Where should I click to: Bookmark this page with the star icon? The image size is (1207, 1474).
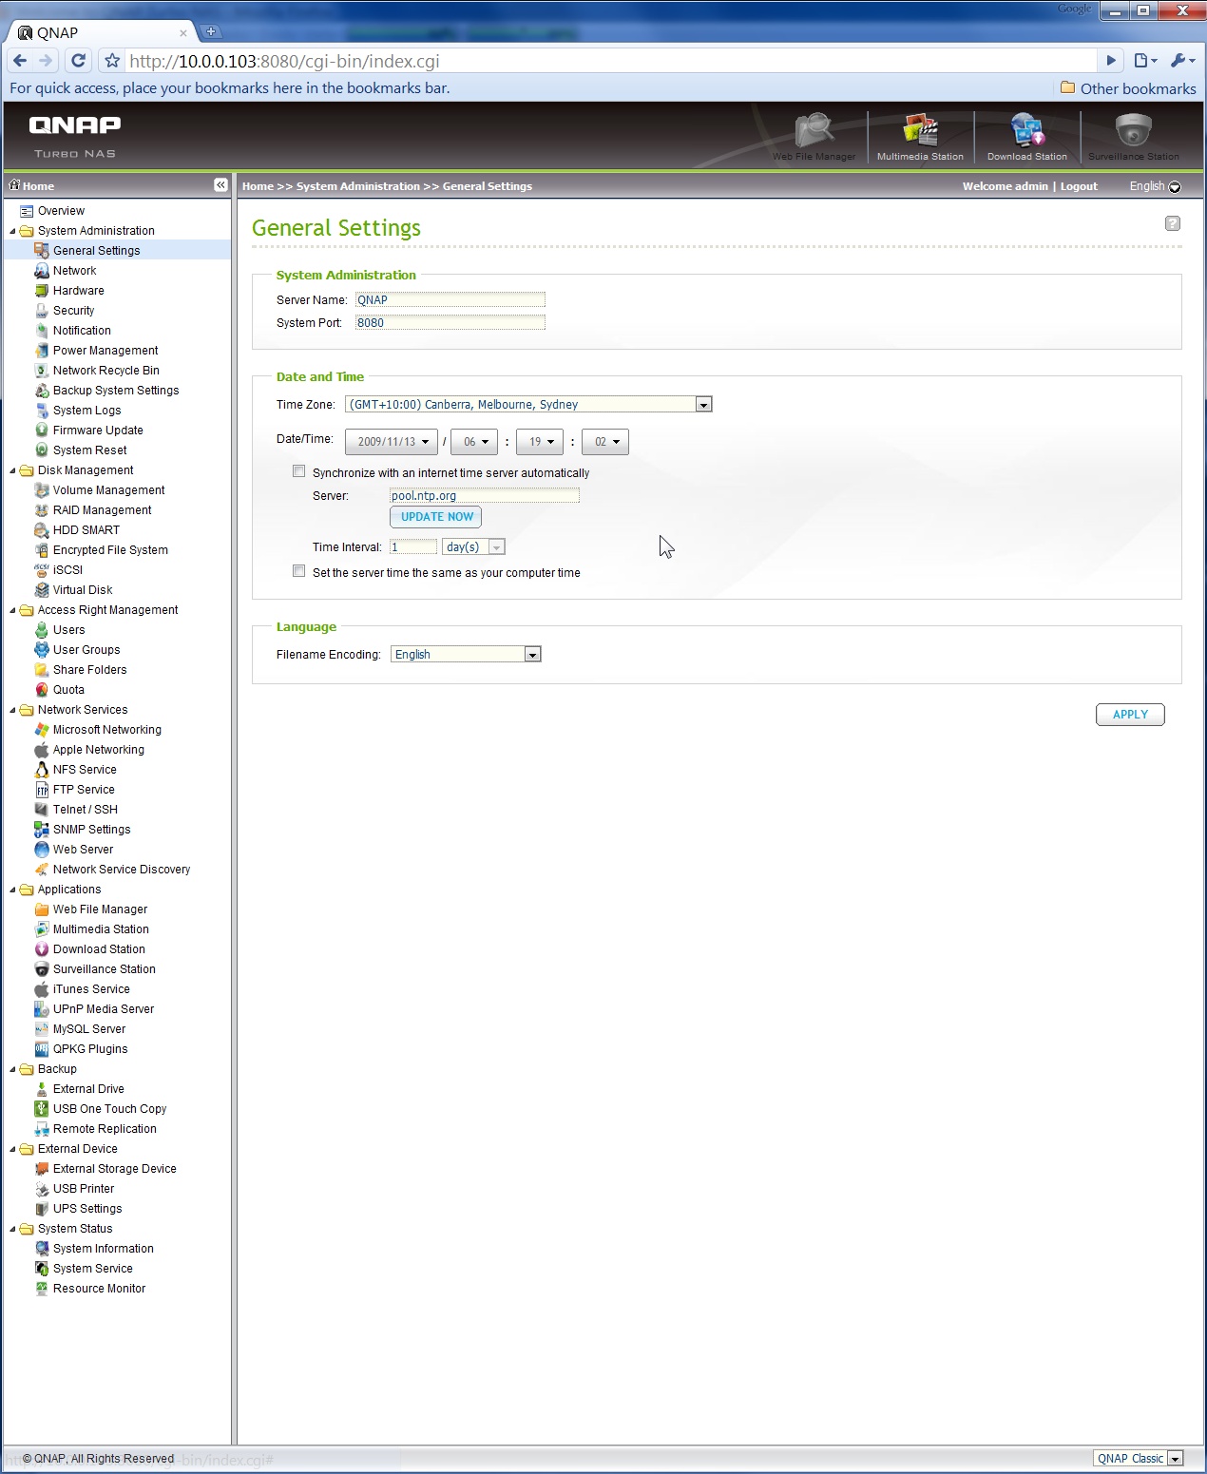(112, 61)
